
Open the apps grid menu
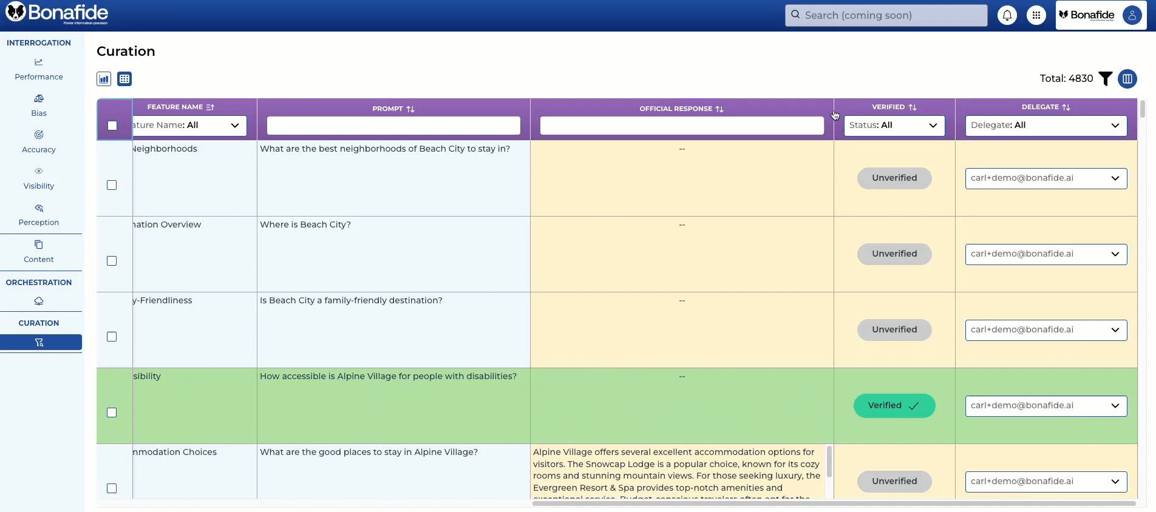(1036, 16)
